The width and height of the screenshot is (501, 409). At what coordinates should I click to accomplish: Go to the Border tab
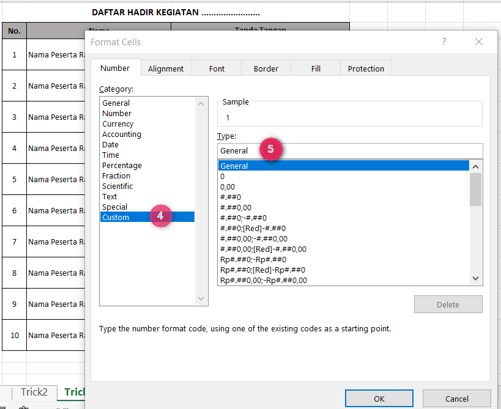point(265,68)
